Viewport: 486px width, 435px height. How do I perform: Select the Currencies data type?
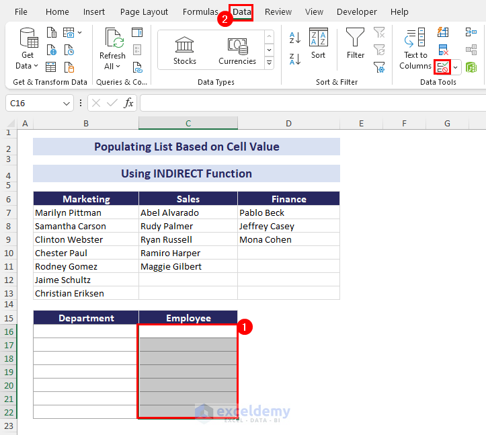[x=237, y=50]
